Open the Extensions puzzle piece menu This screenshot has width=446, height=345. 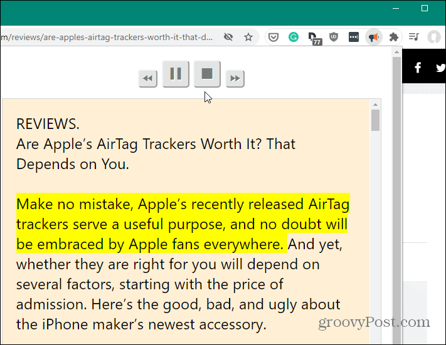coord(394,38)
